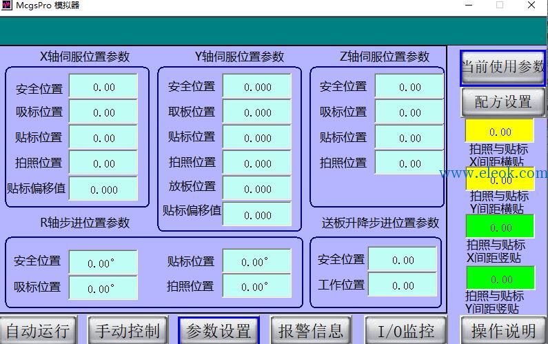Viewport: 548px width, 344px height.
Task: Edit Z轴 安全位置 value field
Action: [x=409, y=86]
